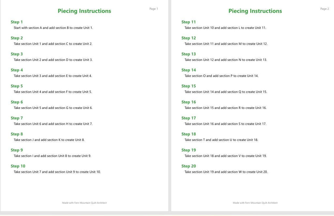The width and height of the screenshot is (334, 216).
Task: Click the Step 20 instruction creating Unit 20
Action: [226, 172]
